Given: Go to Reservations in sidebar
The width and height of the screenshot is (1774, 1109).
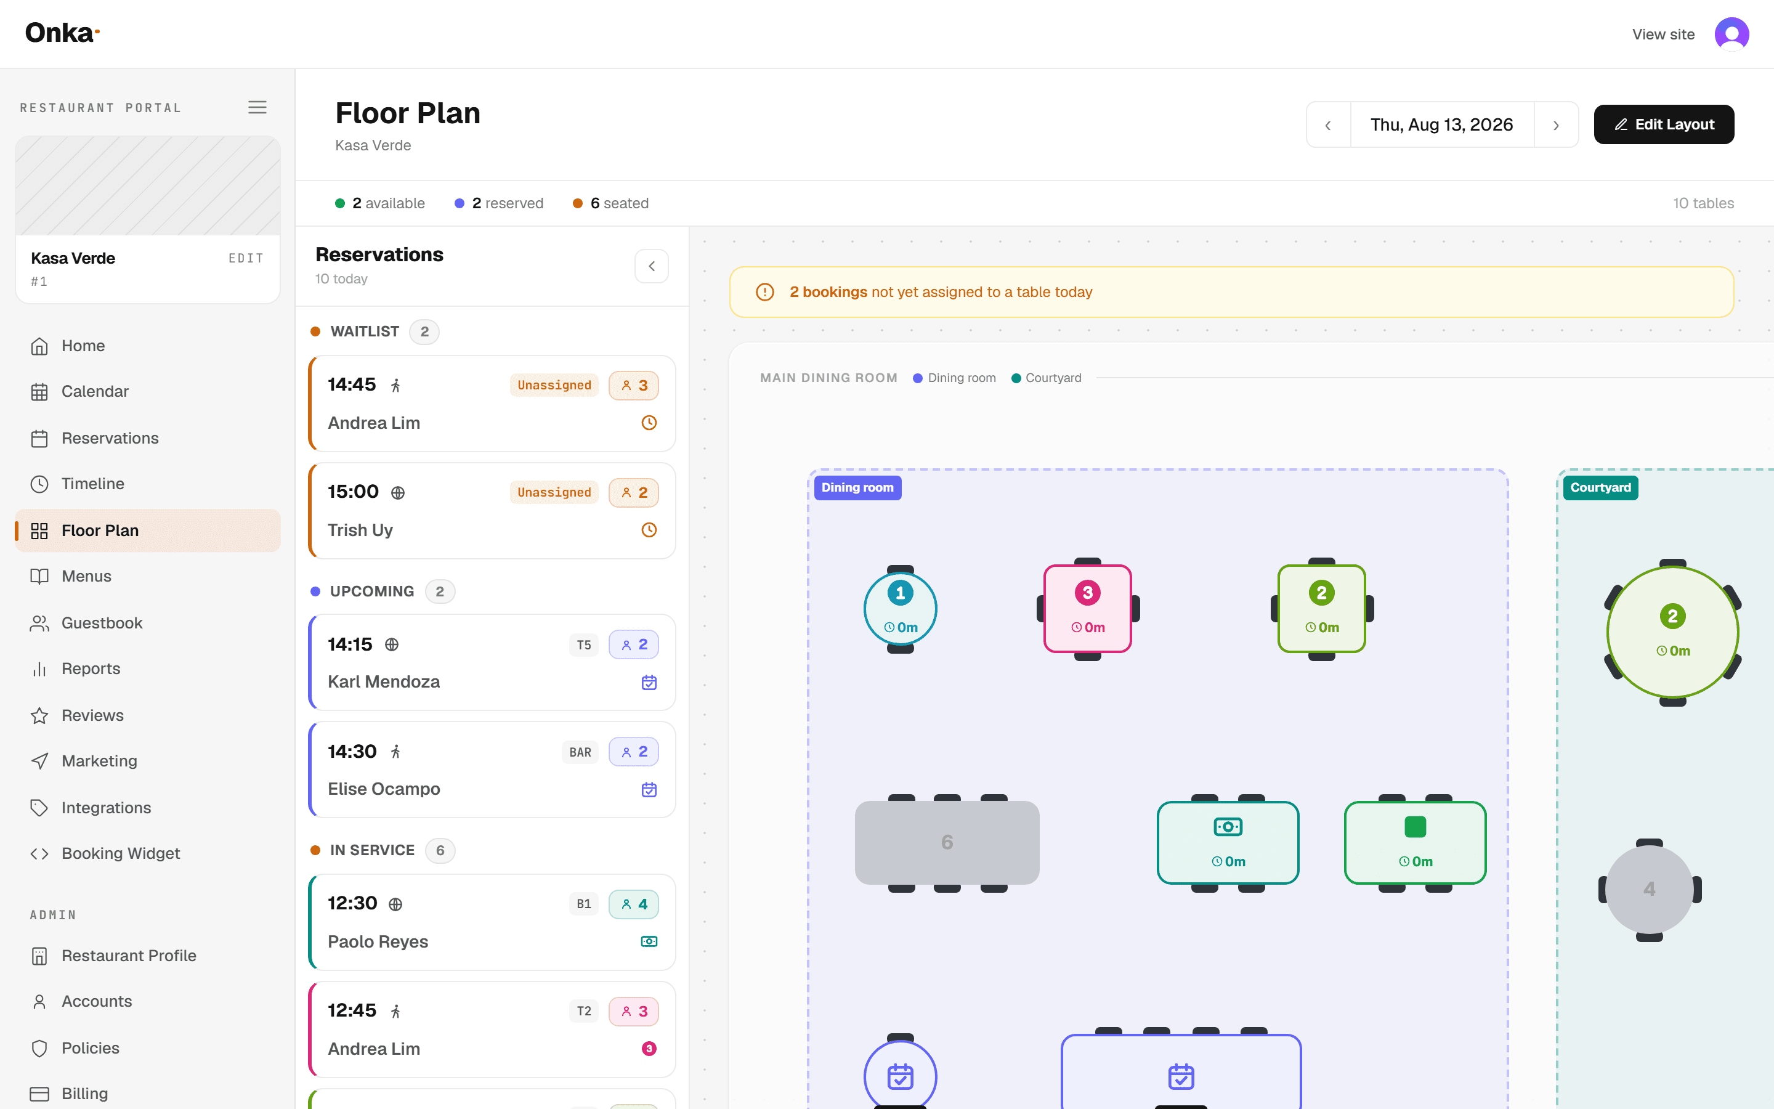Looking at the screenshot, I should point(148,438).
